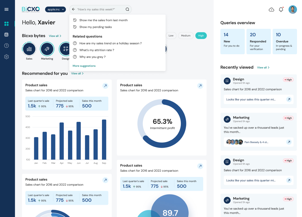Viewport: 302px width, 217px height.
Task: Click first Design card category icon
Action: [227, 81]
